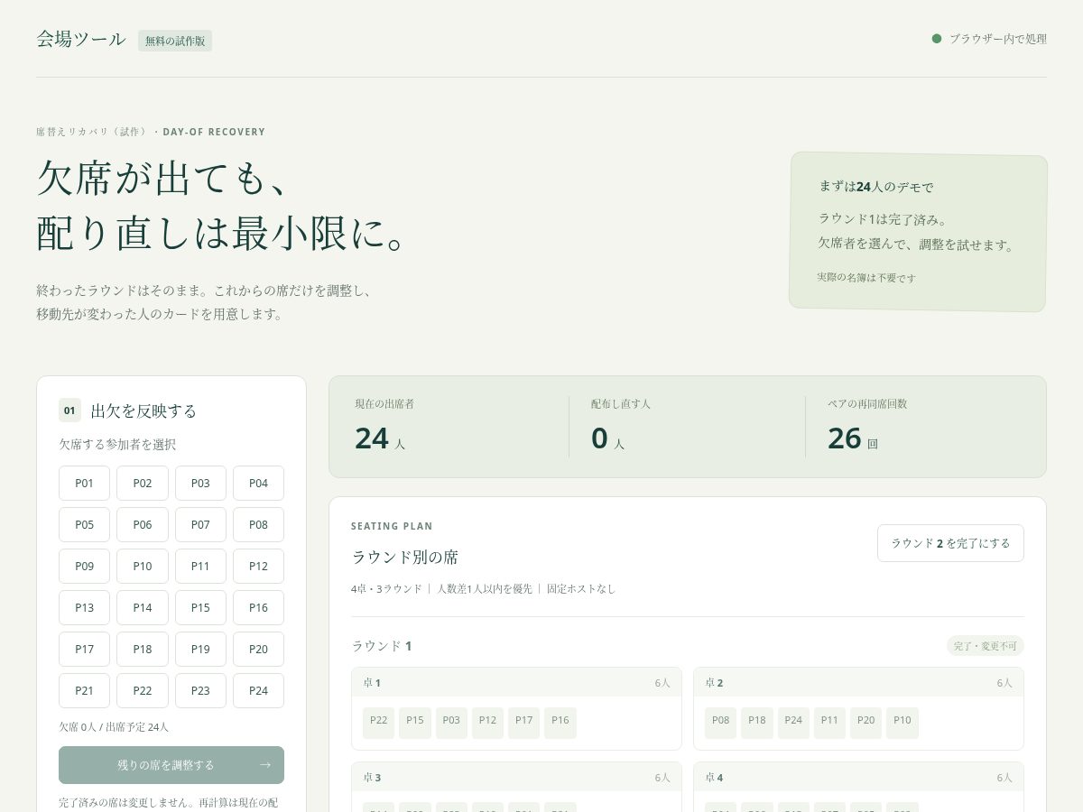Click P08 seat chip in 卓 2
This screenshot has width=1083, height=812.
(720, 724)
